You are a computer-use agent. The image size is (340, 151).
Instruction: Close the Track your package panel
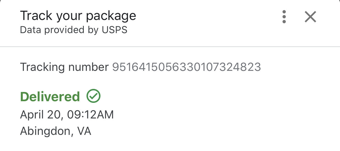click(310, 17)
